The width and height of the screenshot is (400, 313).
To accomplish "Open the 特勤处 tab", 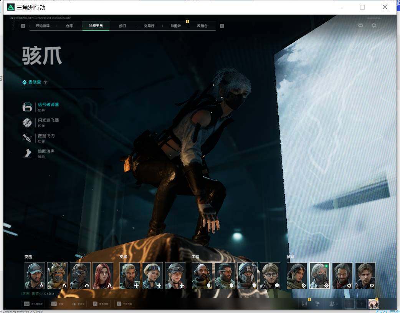I will (176, 26).
